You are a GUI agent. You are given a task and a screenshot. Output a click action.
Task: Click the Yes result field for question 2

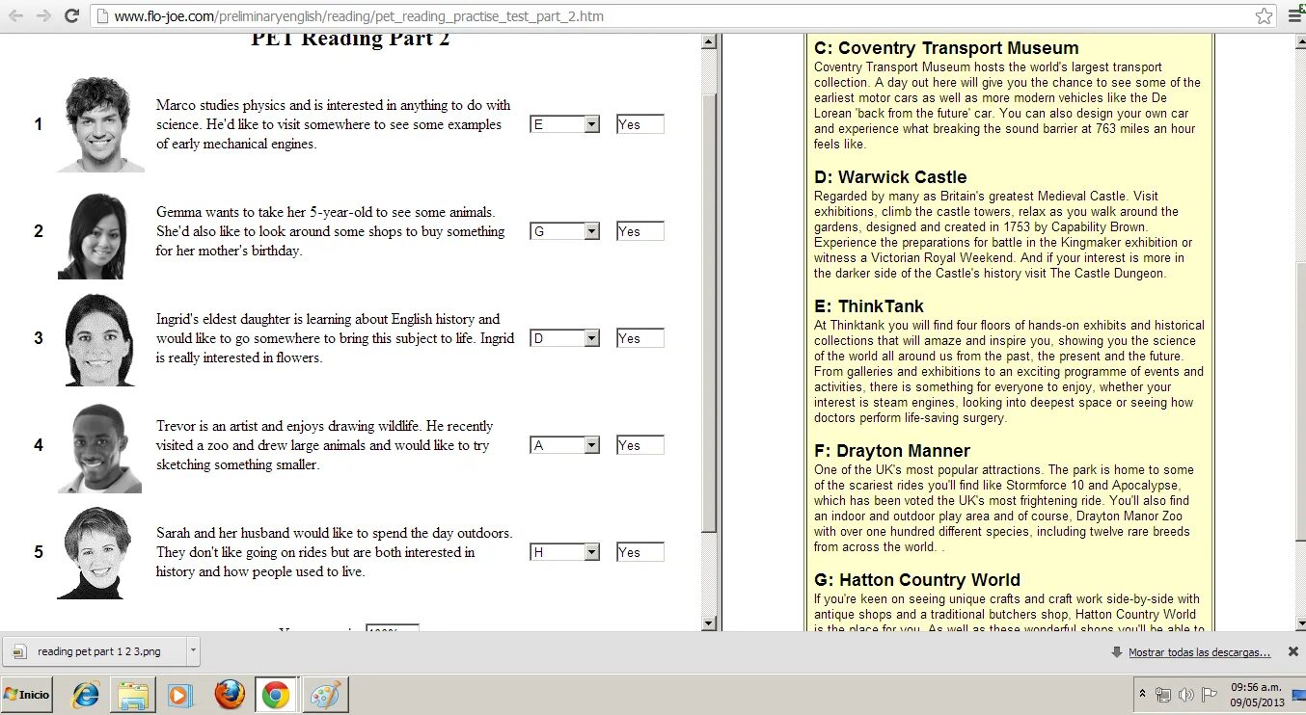(640, 231)
